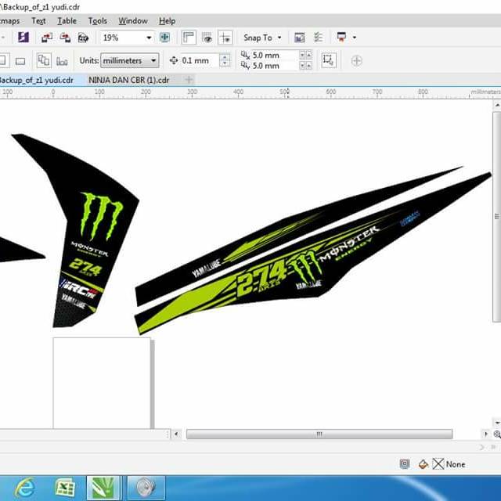Open the Window menu
This screenshot has height=501, width=501.
pyautogui.click(x=133, y=21)
